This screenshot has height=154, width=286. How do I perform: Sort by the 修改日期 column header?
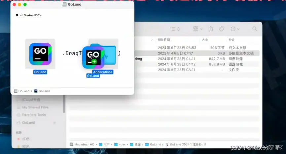pyautogui.click(x=164, y=40)
